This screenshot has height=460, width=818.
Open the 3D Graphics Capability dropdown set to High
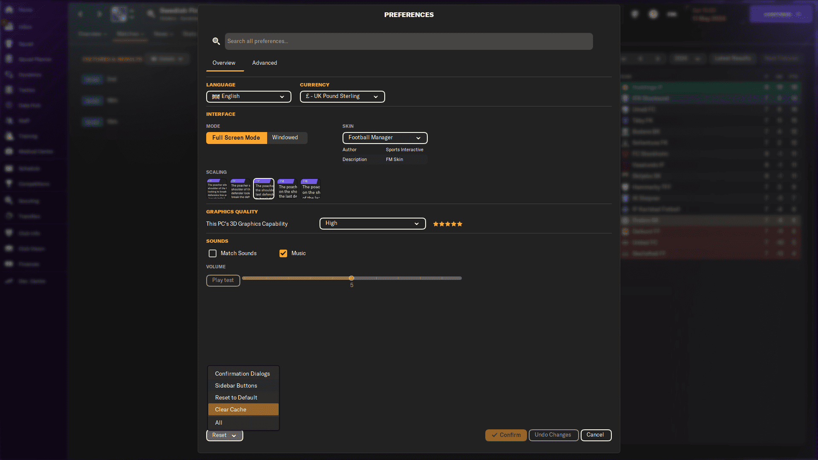pyautogui.click(x=373, y=224)
